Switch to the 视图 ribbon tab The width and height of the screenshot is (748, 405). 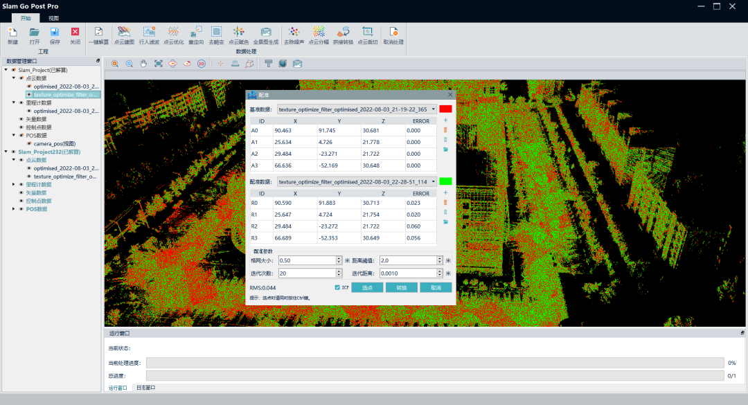pos(53,18)
